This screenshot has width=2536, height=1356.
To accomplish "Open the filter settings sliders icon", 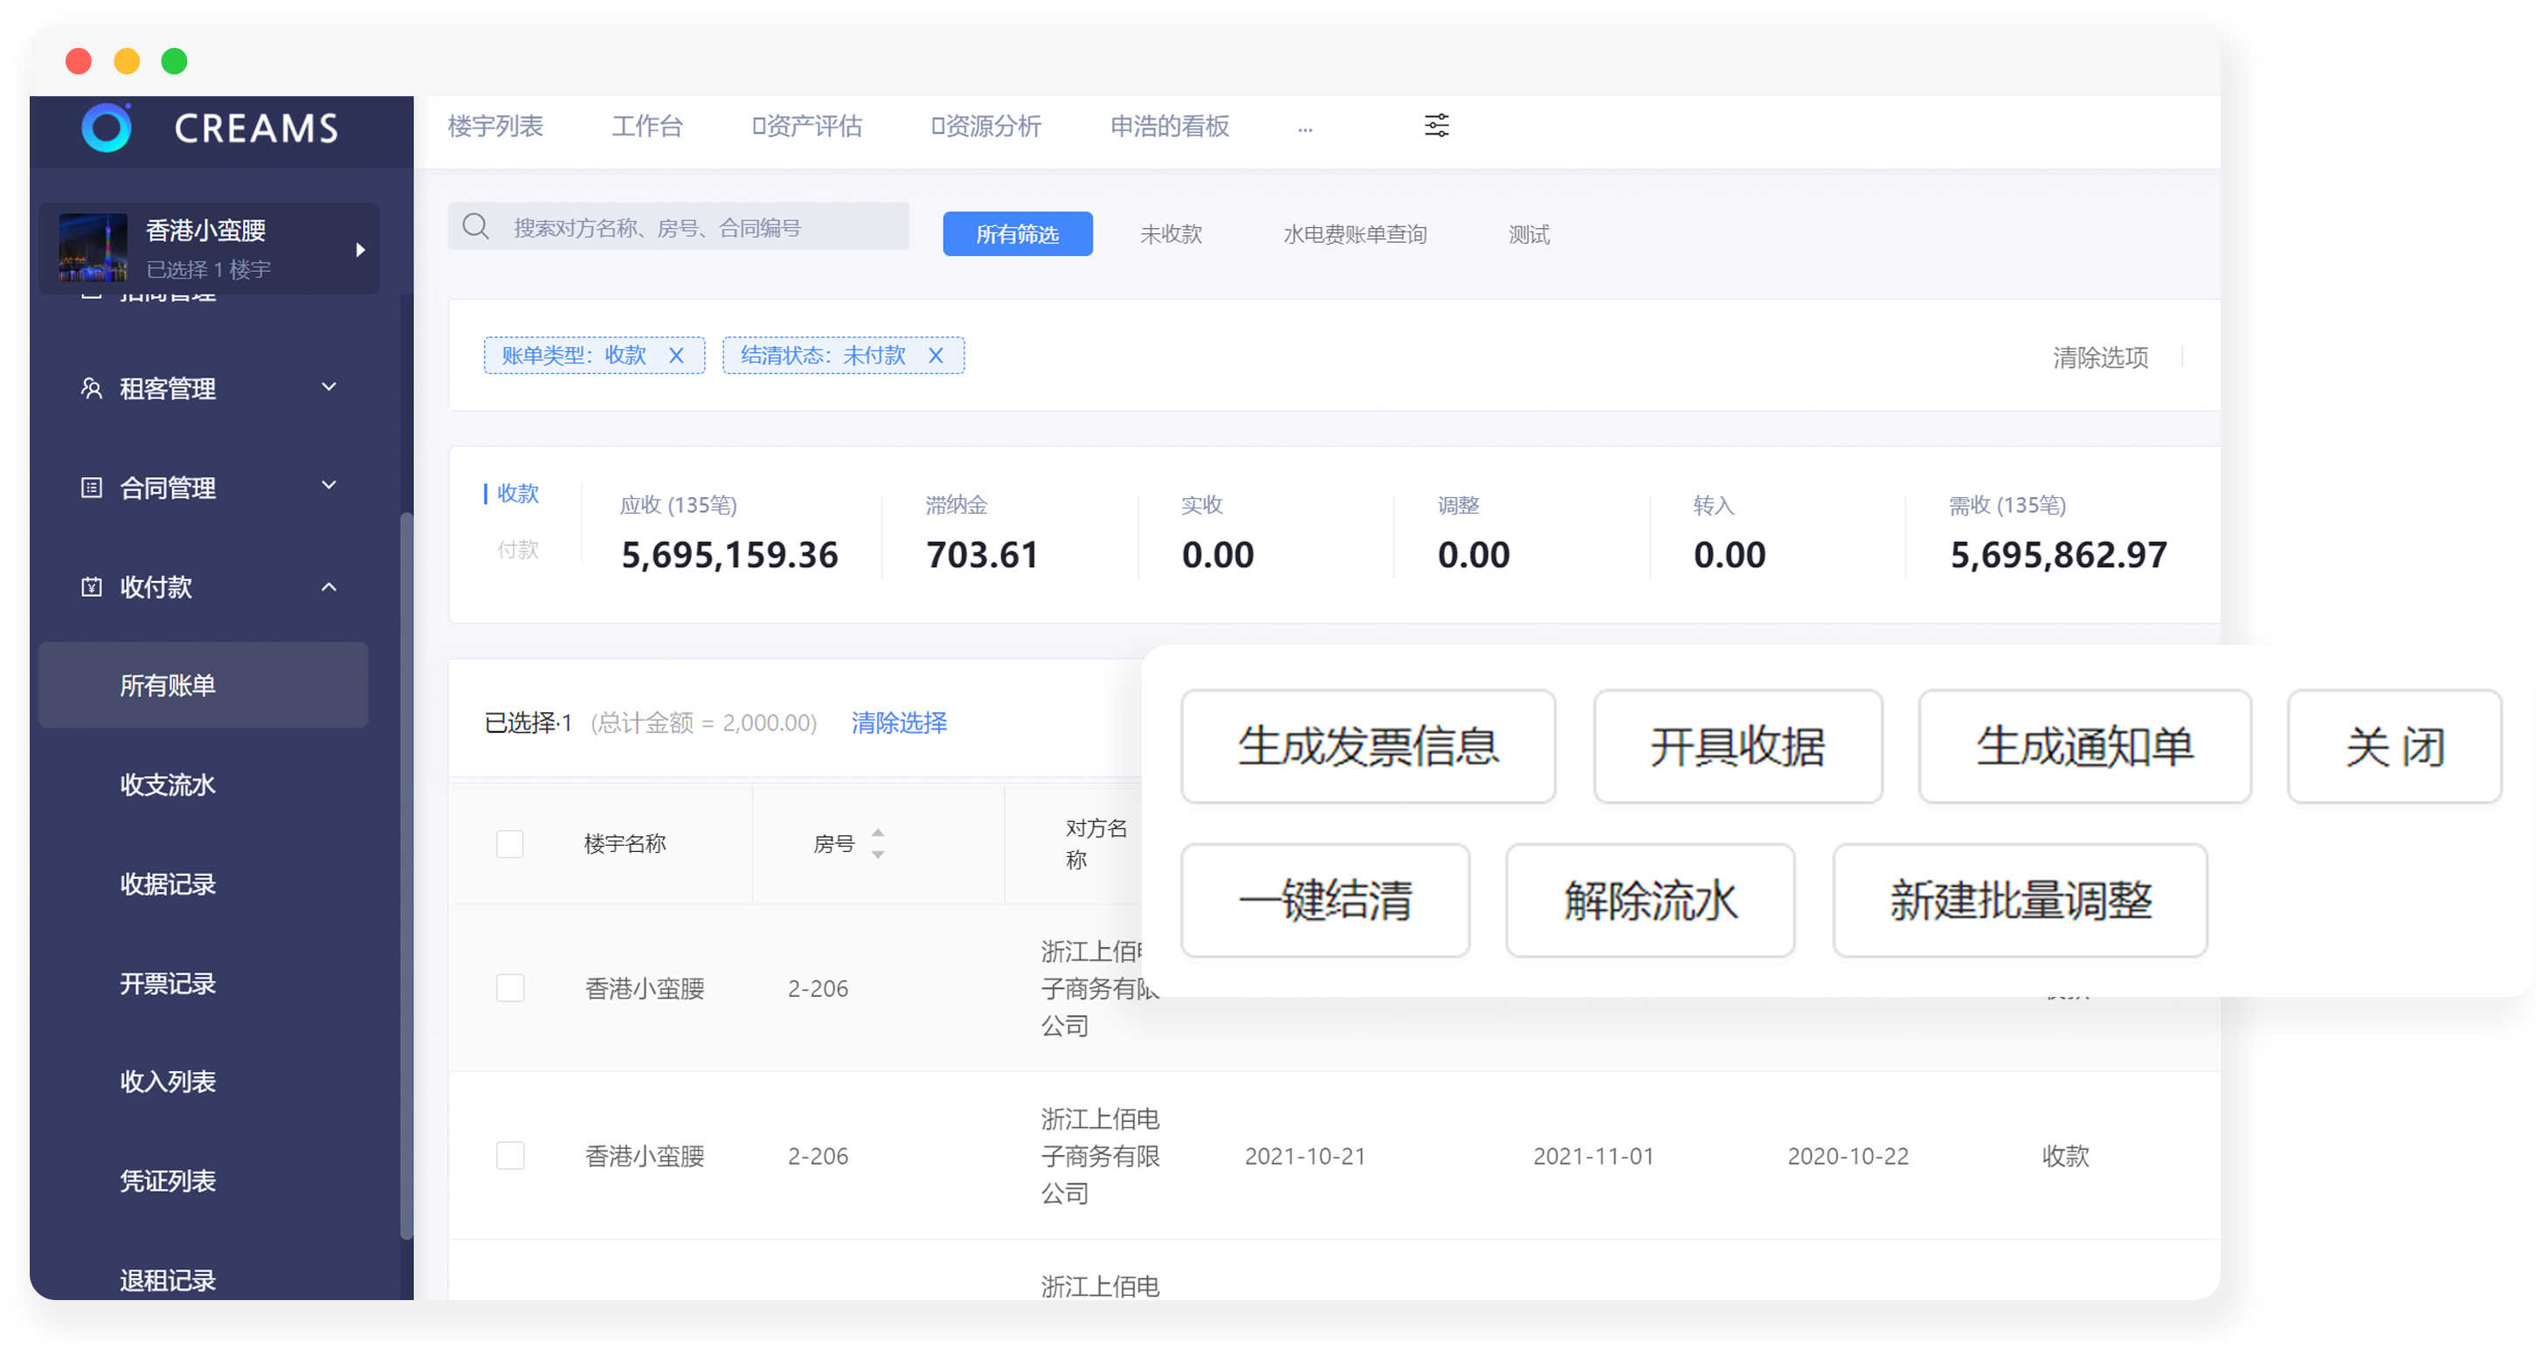I will point(1436,125).
